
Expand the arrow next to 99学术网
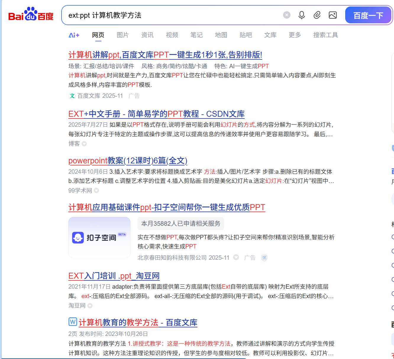tap(96, 191)
